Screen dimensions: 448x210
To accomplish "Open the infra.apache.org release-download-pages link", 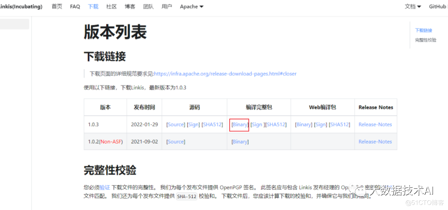I will 225,74.
